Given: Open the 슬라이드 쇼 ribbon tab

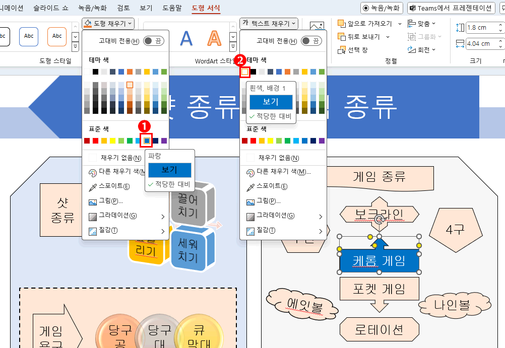Looking at the screenshot, I should [x=51, y=8].
